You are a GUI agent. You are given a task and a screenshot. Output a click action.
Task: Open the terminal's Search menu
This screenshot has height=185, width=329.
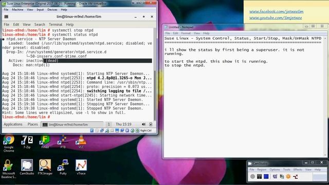click(40, 25)
